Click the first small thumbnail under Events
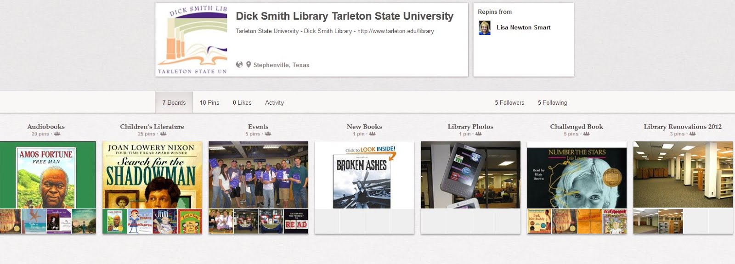The image size is (735, 264). (x=221, y=221)
